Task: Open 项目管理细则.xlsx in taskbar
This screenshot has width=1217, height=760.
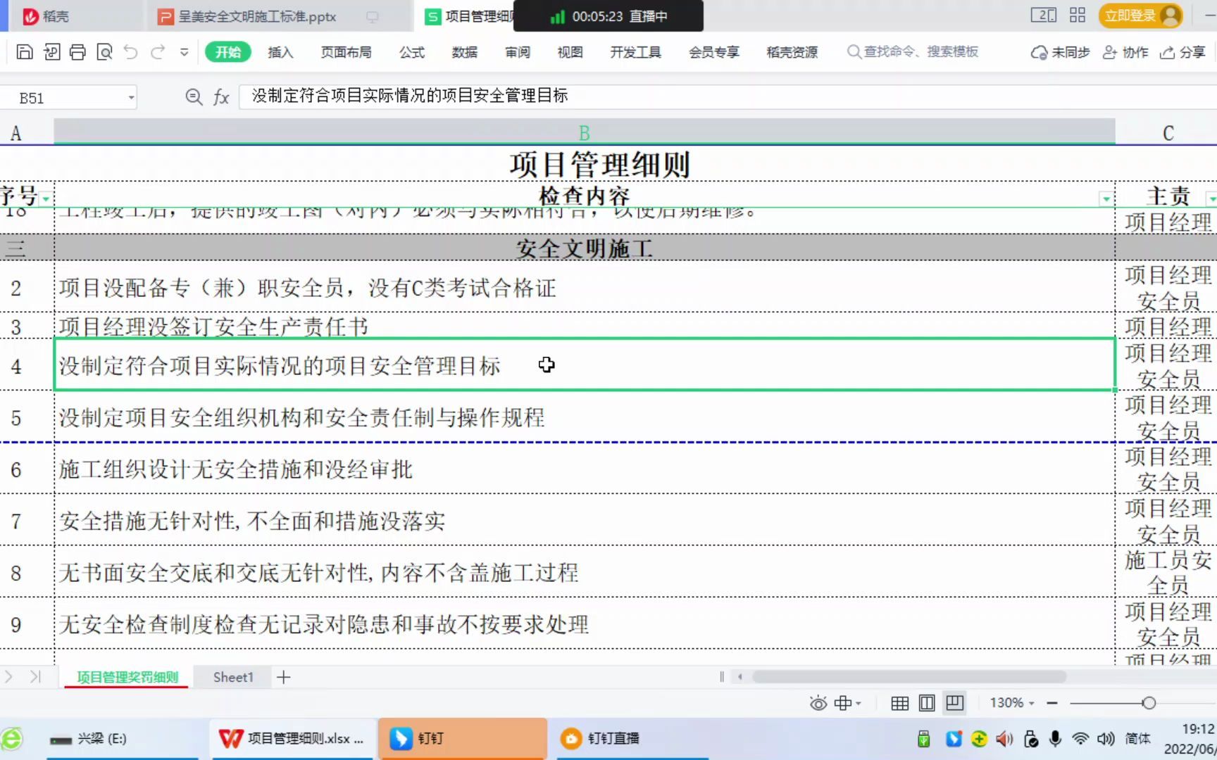Action: pyautogui.click(x=292, y=738)
